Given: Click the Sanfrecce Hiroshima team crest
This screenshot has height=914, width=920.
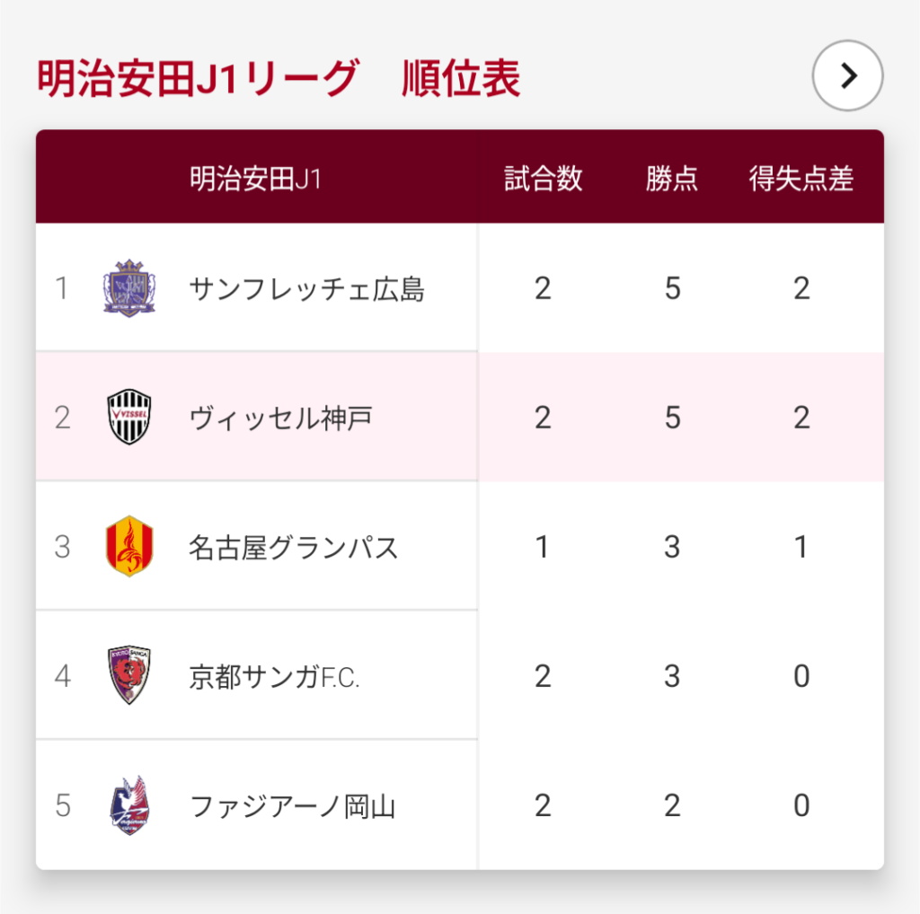Looking at the screenshot, I should (x=129, y=288).
